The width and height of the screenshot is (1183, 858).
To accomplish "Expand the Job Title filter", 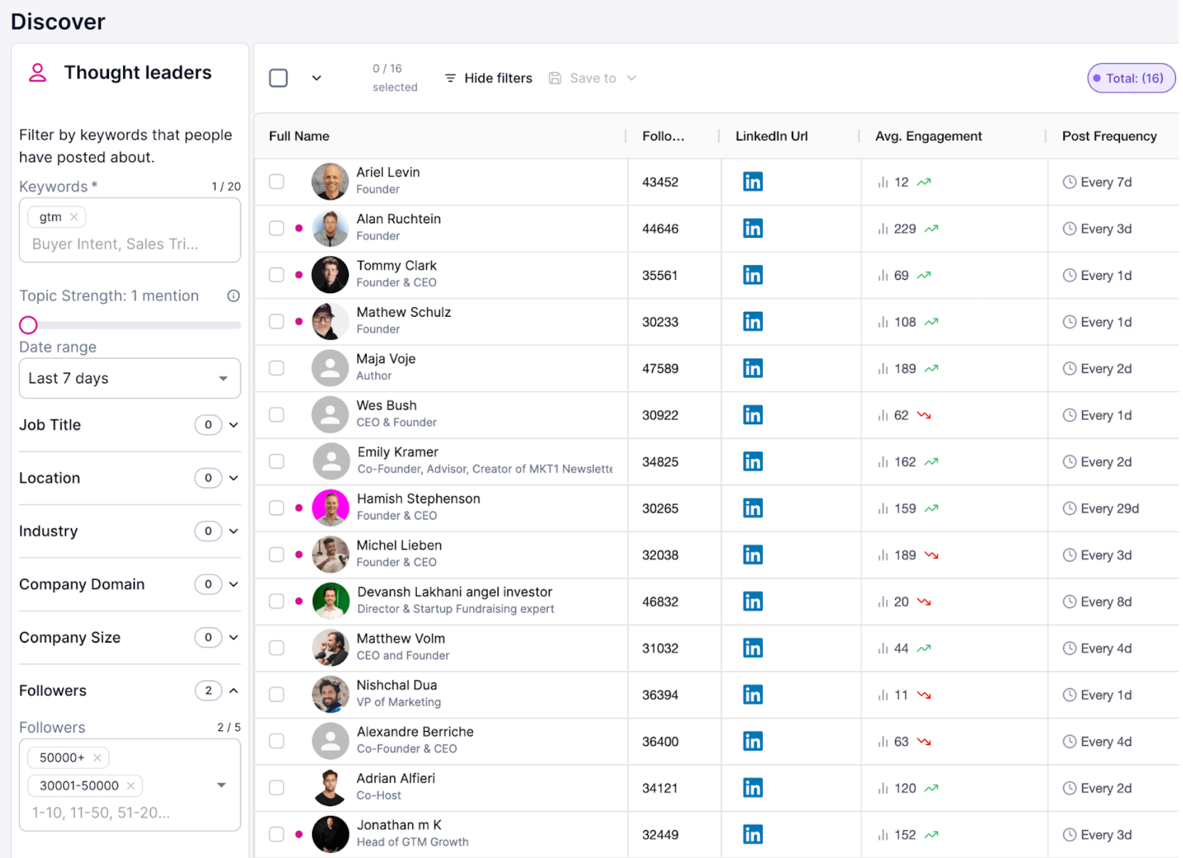I will pyautogui.click(x=233, y=425).
